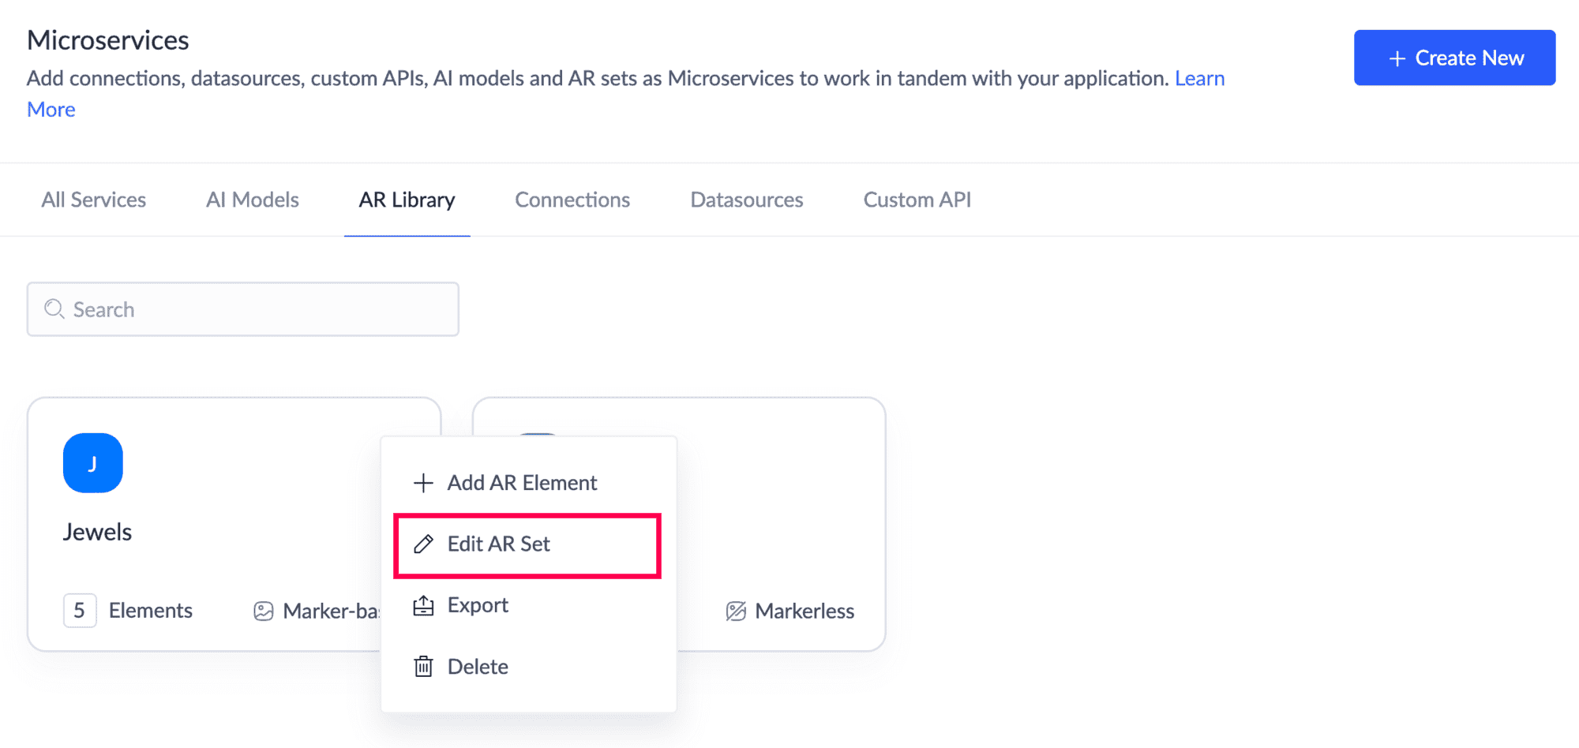Select Edit AR Set menu option
This screenshot has width=1579, height=748.
pos(499,544)
